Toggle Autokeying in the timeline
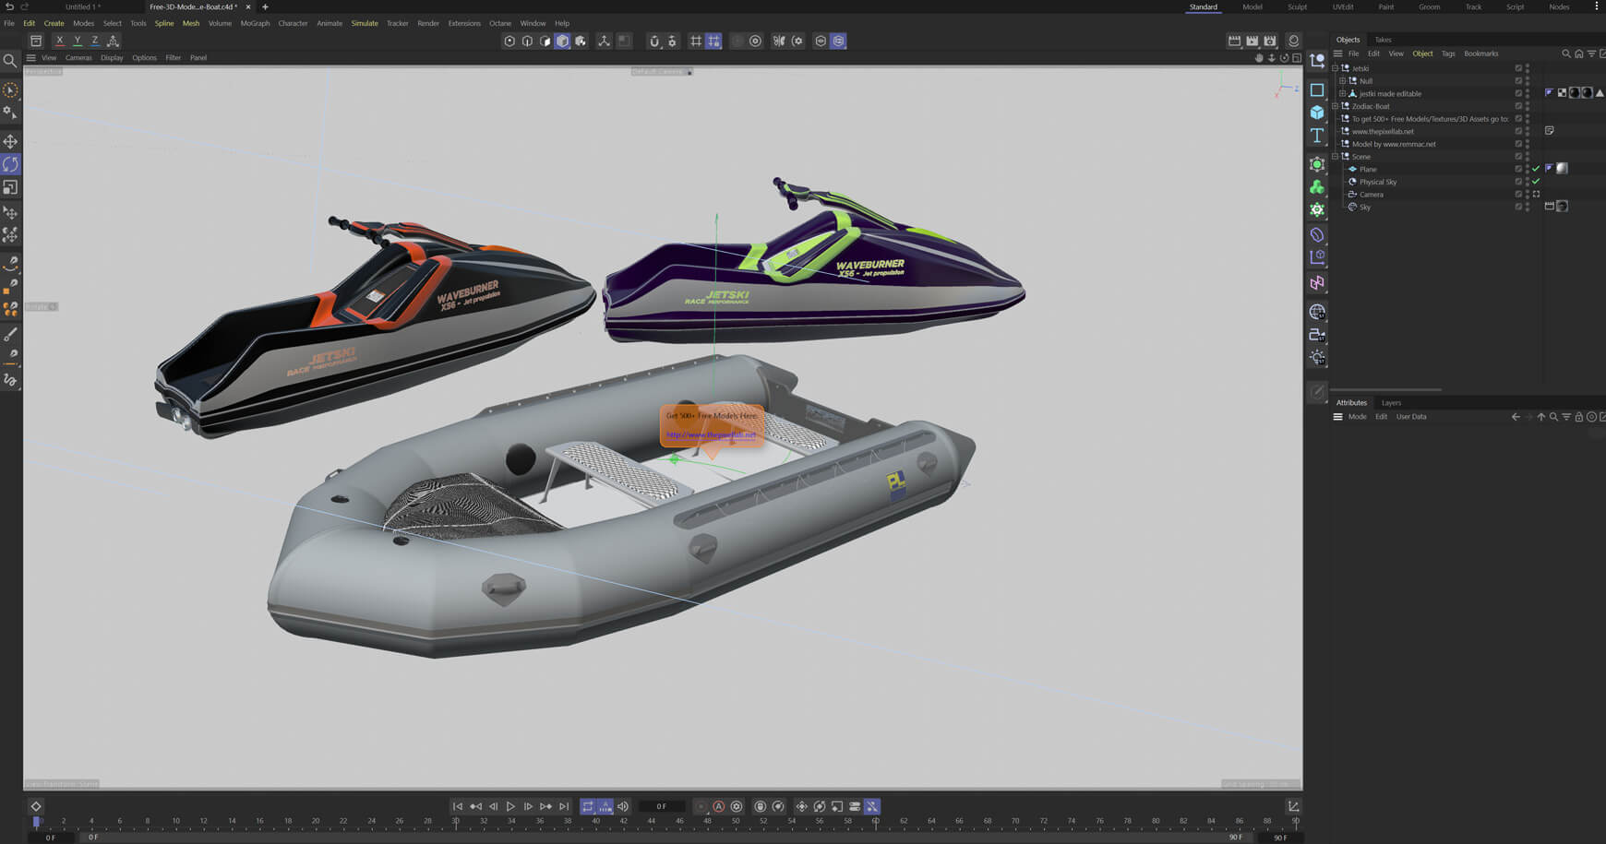This screenshot has width=1606, height=844. (718, 806)
